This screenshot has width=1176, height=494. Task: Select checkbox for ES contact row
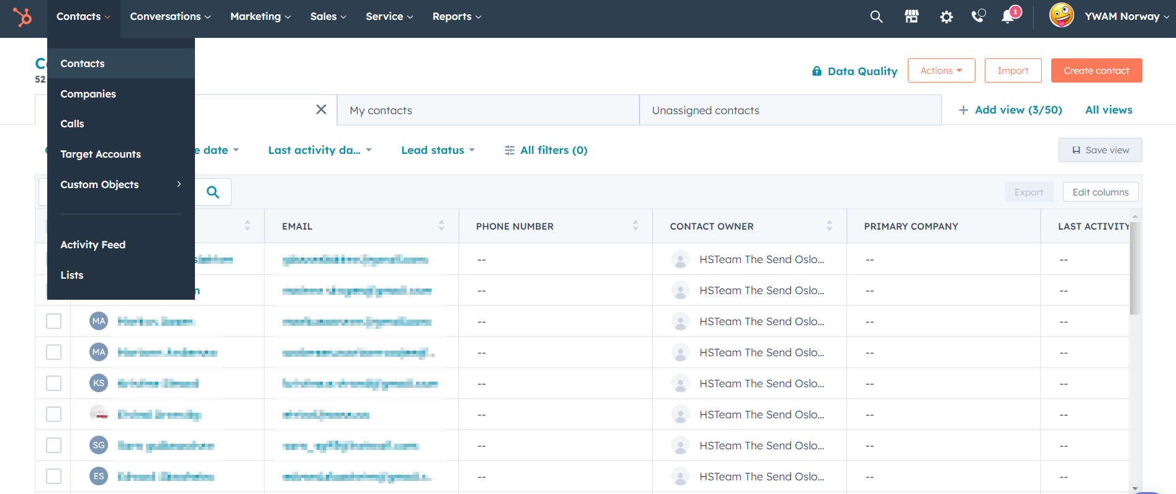(x=54, y=476)
